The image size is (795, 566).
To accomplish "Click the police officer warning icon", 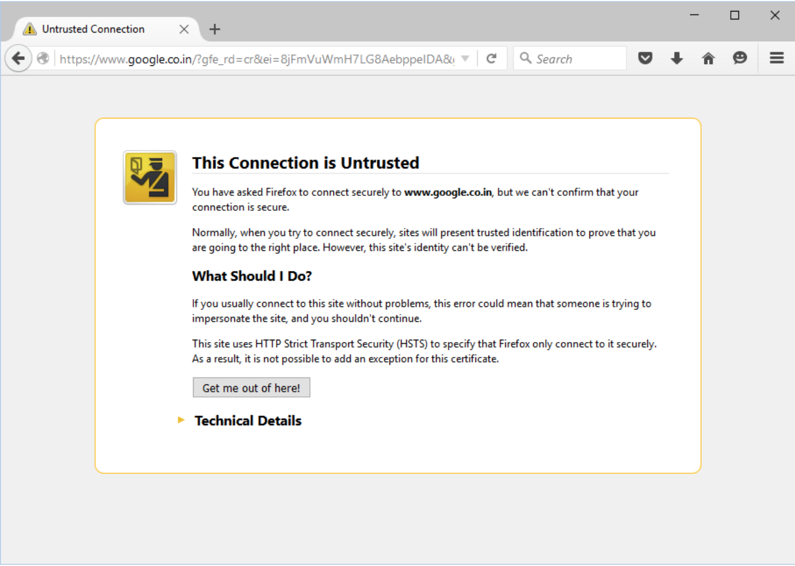I will point(150,178).
